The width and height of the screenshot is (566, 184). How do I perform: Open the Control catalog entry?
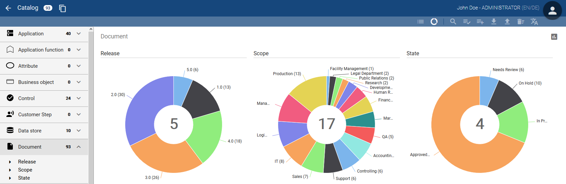pyautogui.click(x=44, y=98)
